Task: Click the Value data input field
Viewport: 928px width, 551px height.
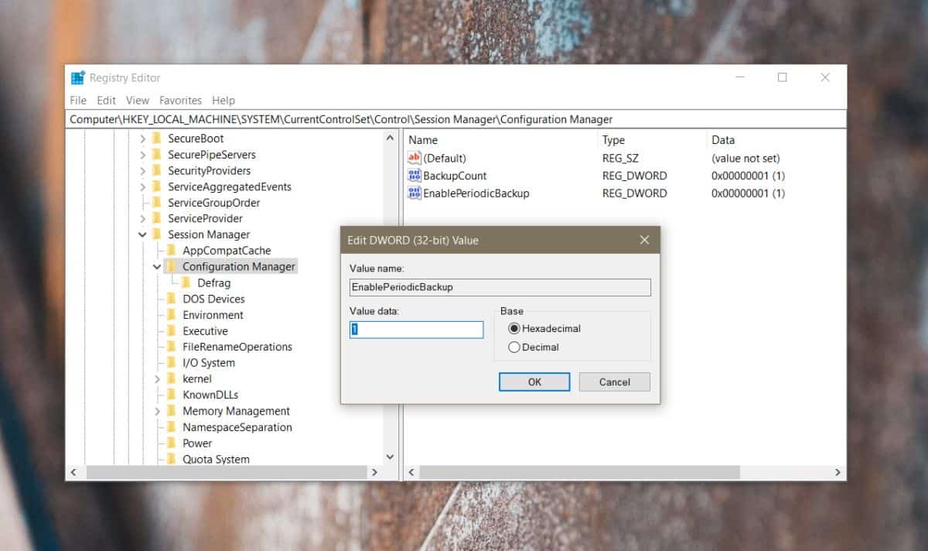Action: 417,330
